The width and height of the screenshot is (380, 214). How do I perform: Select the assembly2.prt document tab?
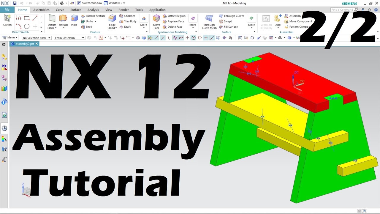point(25,44)
